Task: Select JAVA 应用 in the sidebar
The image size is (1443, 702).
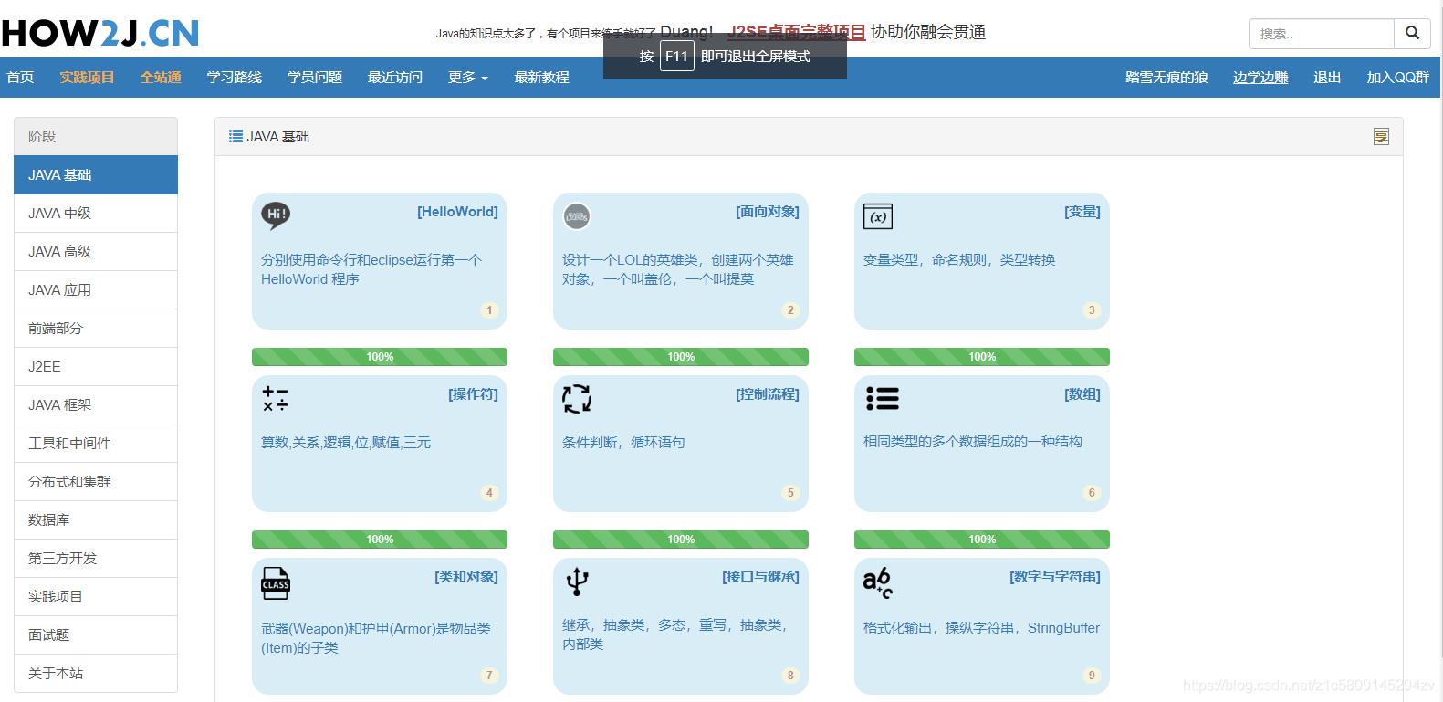Action: pos(96,290)
